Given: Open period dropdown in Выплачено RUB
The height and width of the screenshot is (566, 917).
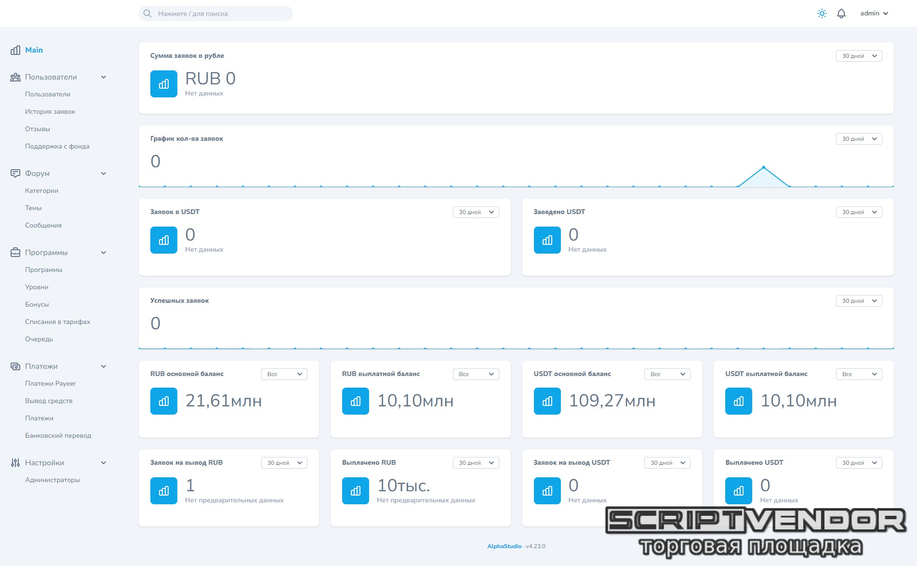Looking at the screenshot, I should [x=476, y=463].
